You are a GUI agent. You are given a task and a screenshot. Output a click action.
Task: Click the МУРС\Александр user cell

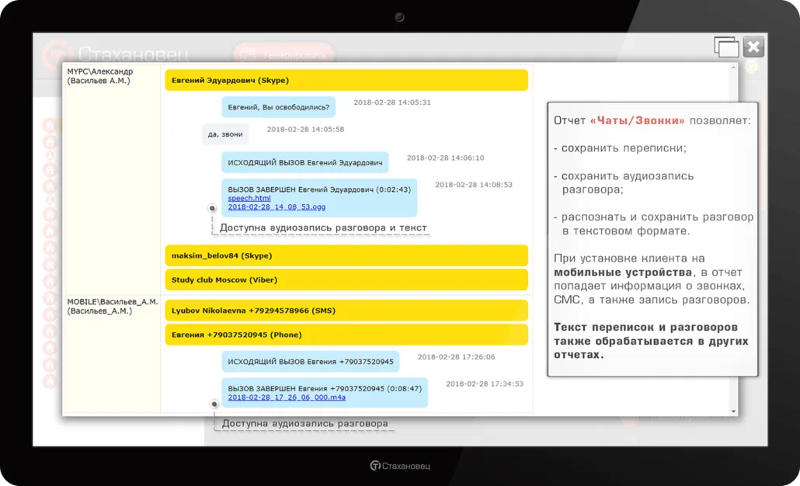[x=110, y=76]
